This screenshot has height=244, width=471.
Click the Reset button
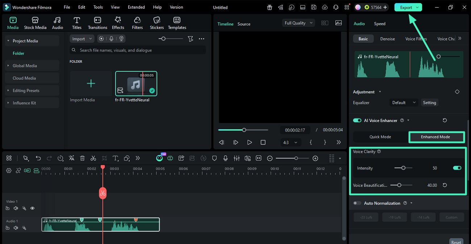[x=456, y=242]
